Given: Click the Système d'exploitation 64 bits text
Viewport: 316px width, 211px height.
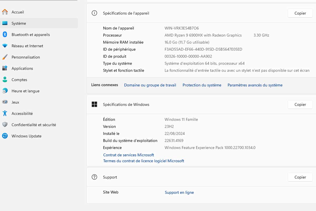Looking at the screenshot, I should click(205, 63).
